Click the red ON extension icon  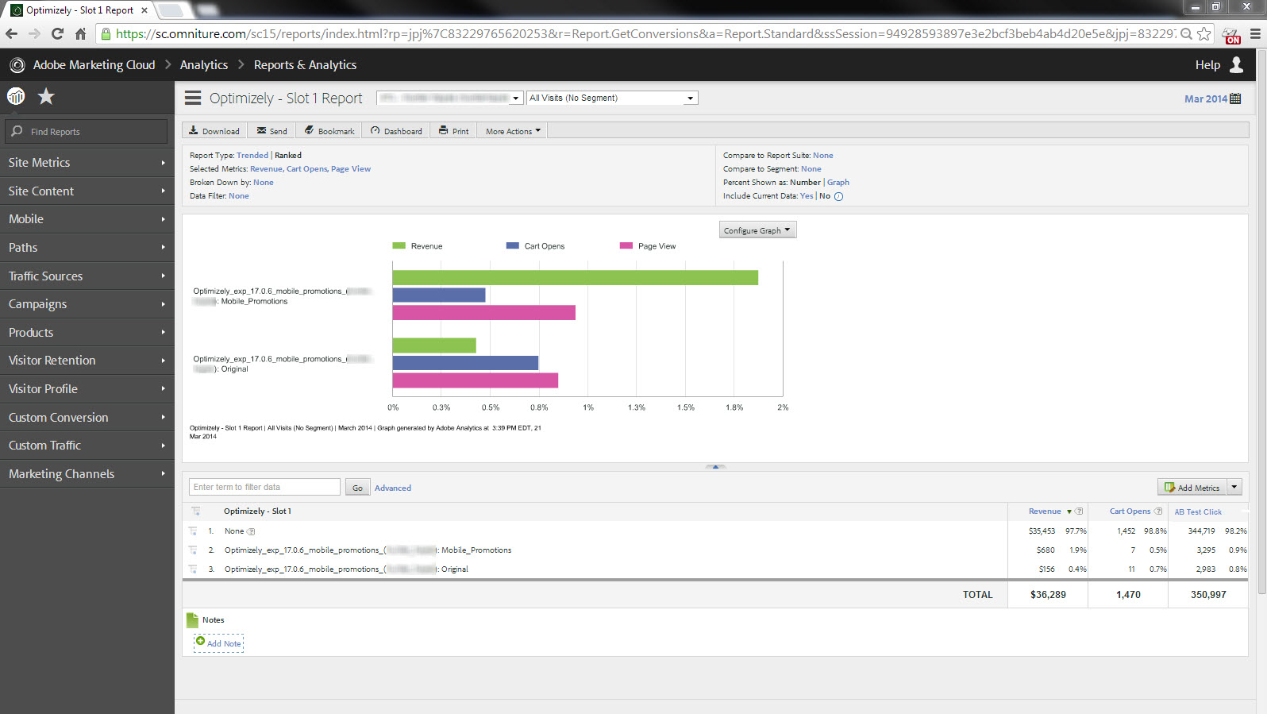(x=1232, y=35)
